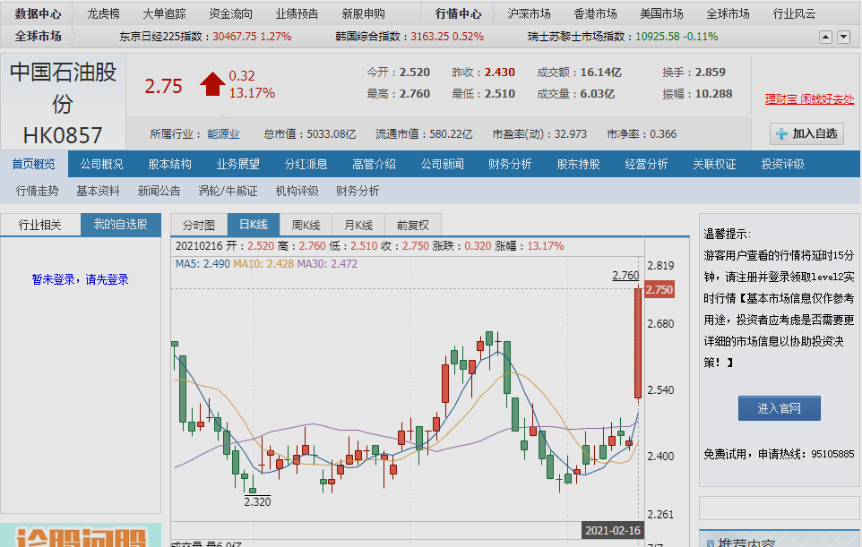The height and width of the screenshot is (547, 862).
Task: Open 基本资料 sub-navigation item
Action: coord(98,191)
